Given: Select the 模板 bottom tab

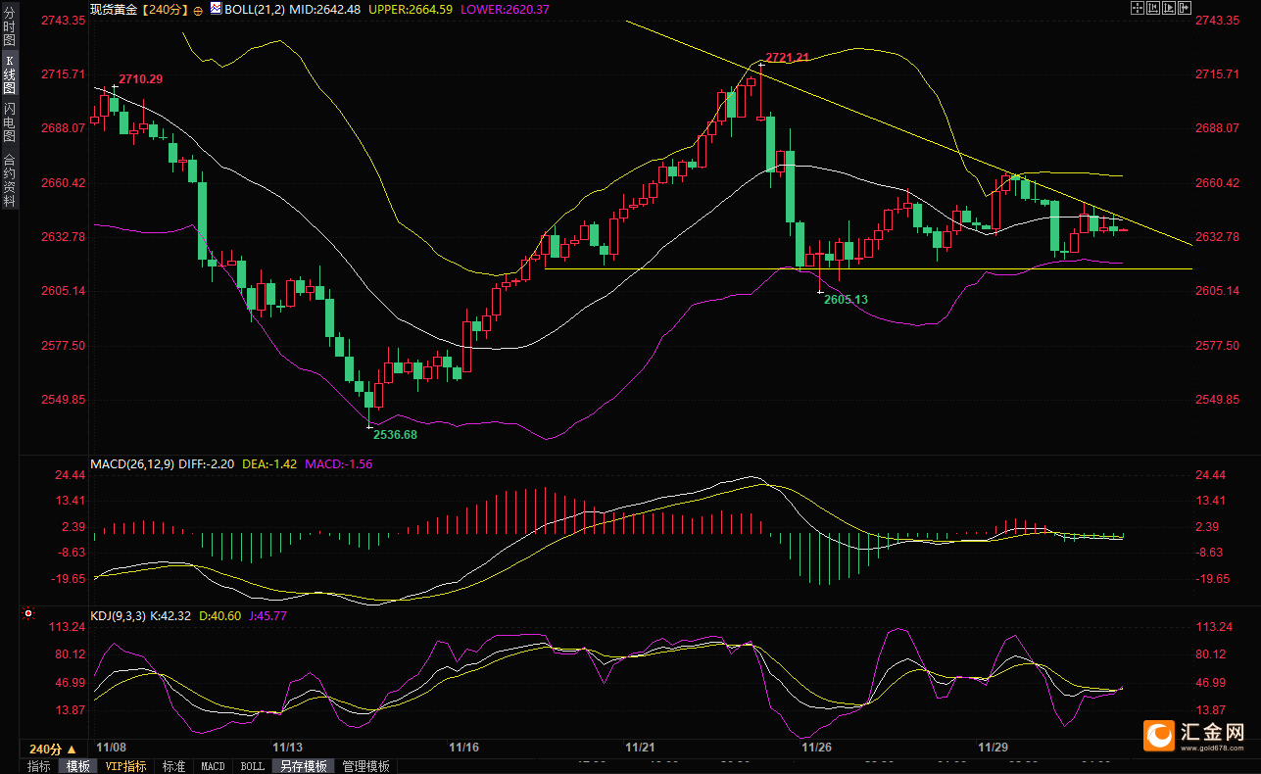Looking at the screenshot, I should pyautogui.click(x=77, y=766).
